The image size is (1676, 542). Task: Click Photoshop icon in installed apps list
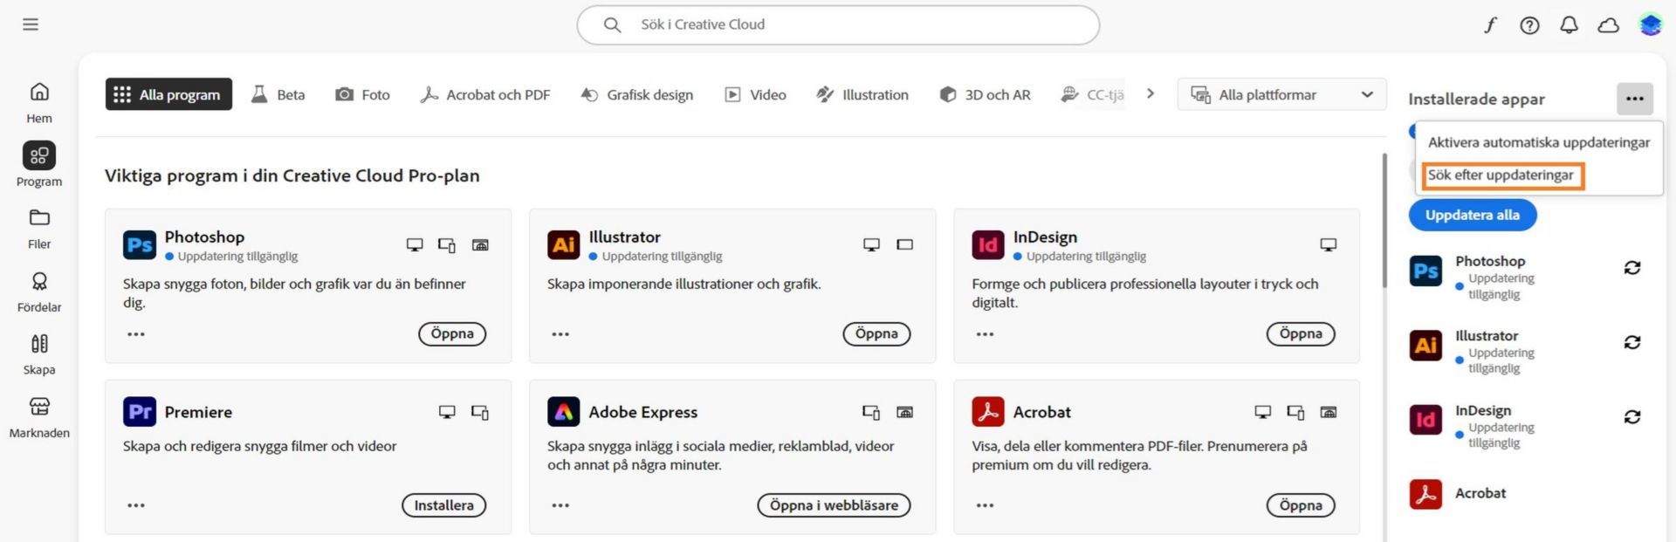[1425, 271]
